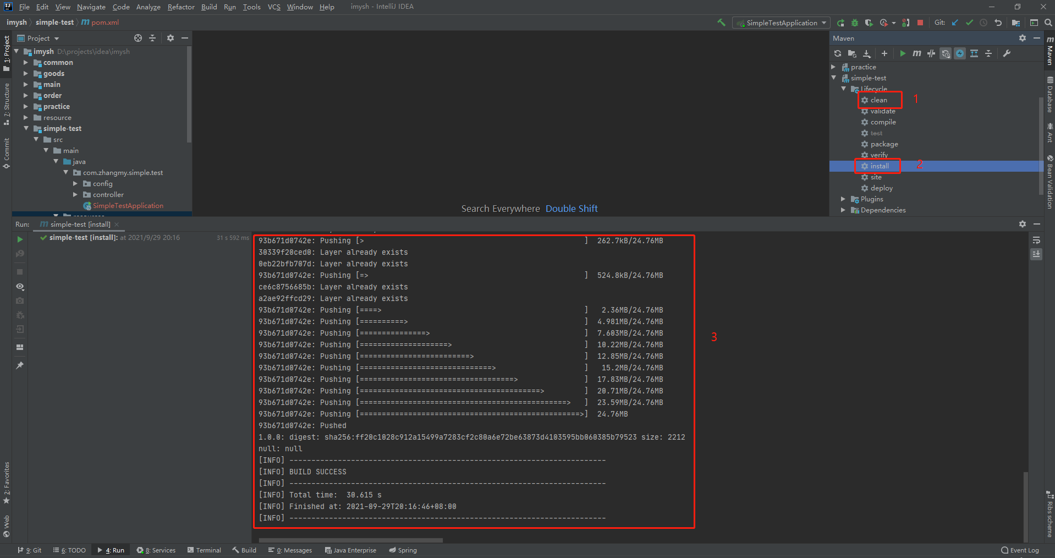Close the simple-test [install] Run tab
This screenshot has width=1055, height=558.
click(117, 225)
